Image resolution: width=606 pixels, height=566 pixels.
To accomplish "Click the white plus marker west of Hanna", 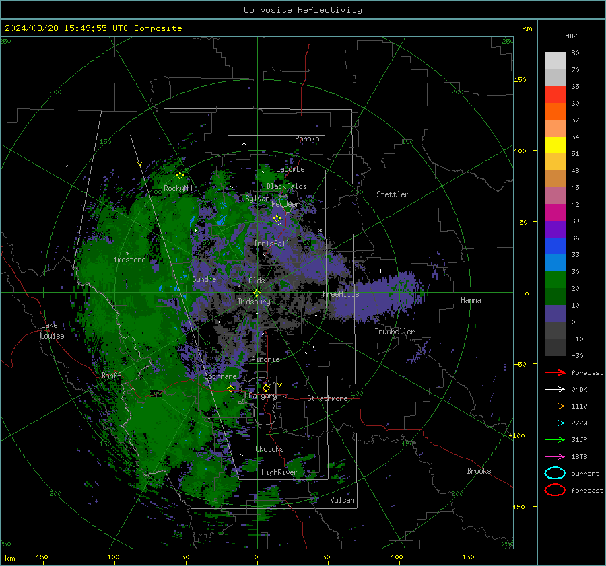I will (x=380, y=271).
